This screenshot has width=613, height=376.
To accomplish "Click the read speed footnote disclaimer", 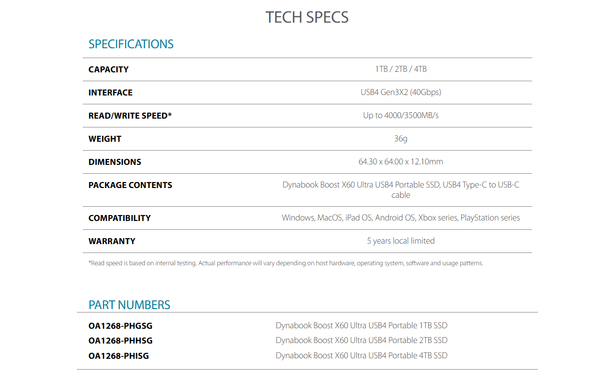I will point(286,263).
